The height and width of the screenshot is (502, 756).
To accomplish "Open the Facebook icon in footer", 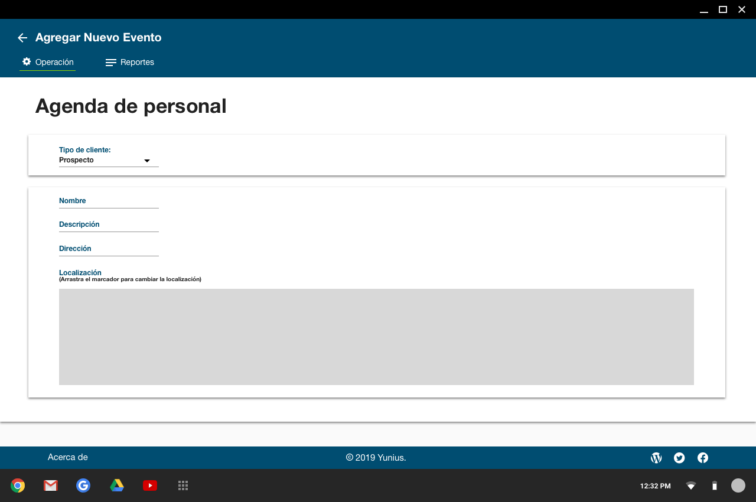I will [703, 458].
